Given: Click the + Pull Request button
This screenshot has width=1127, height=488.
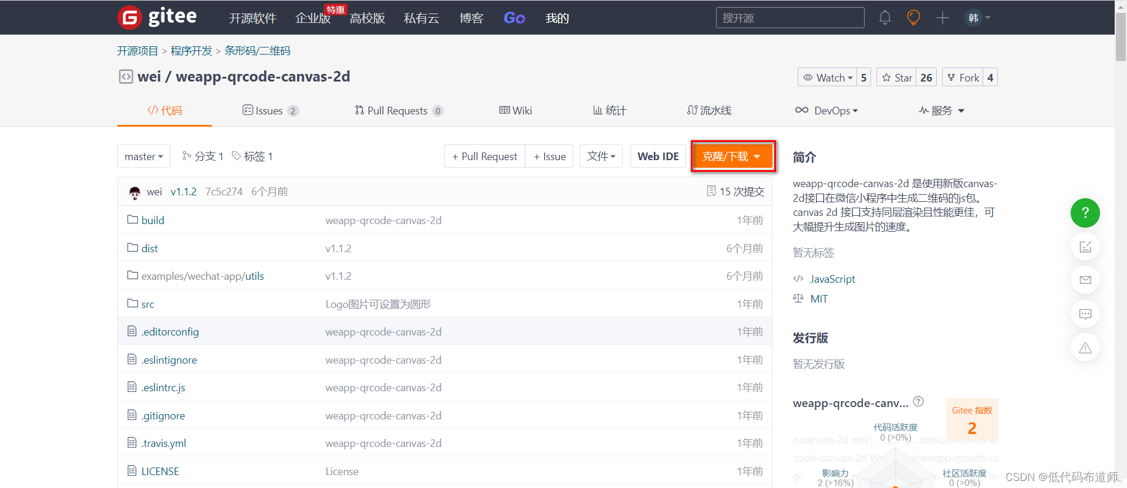Looking at the screenshot, I should (485, 156).
